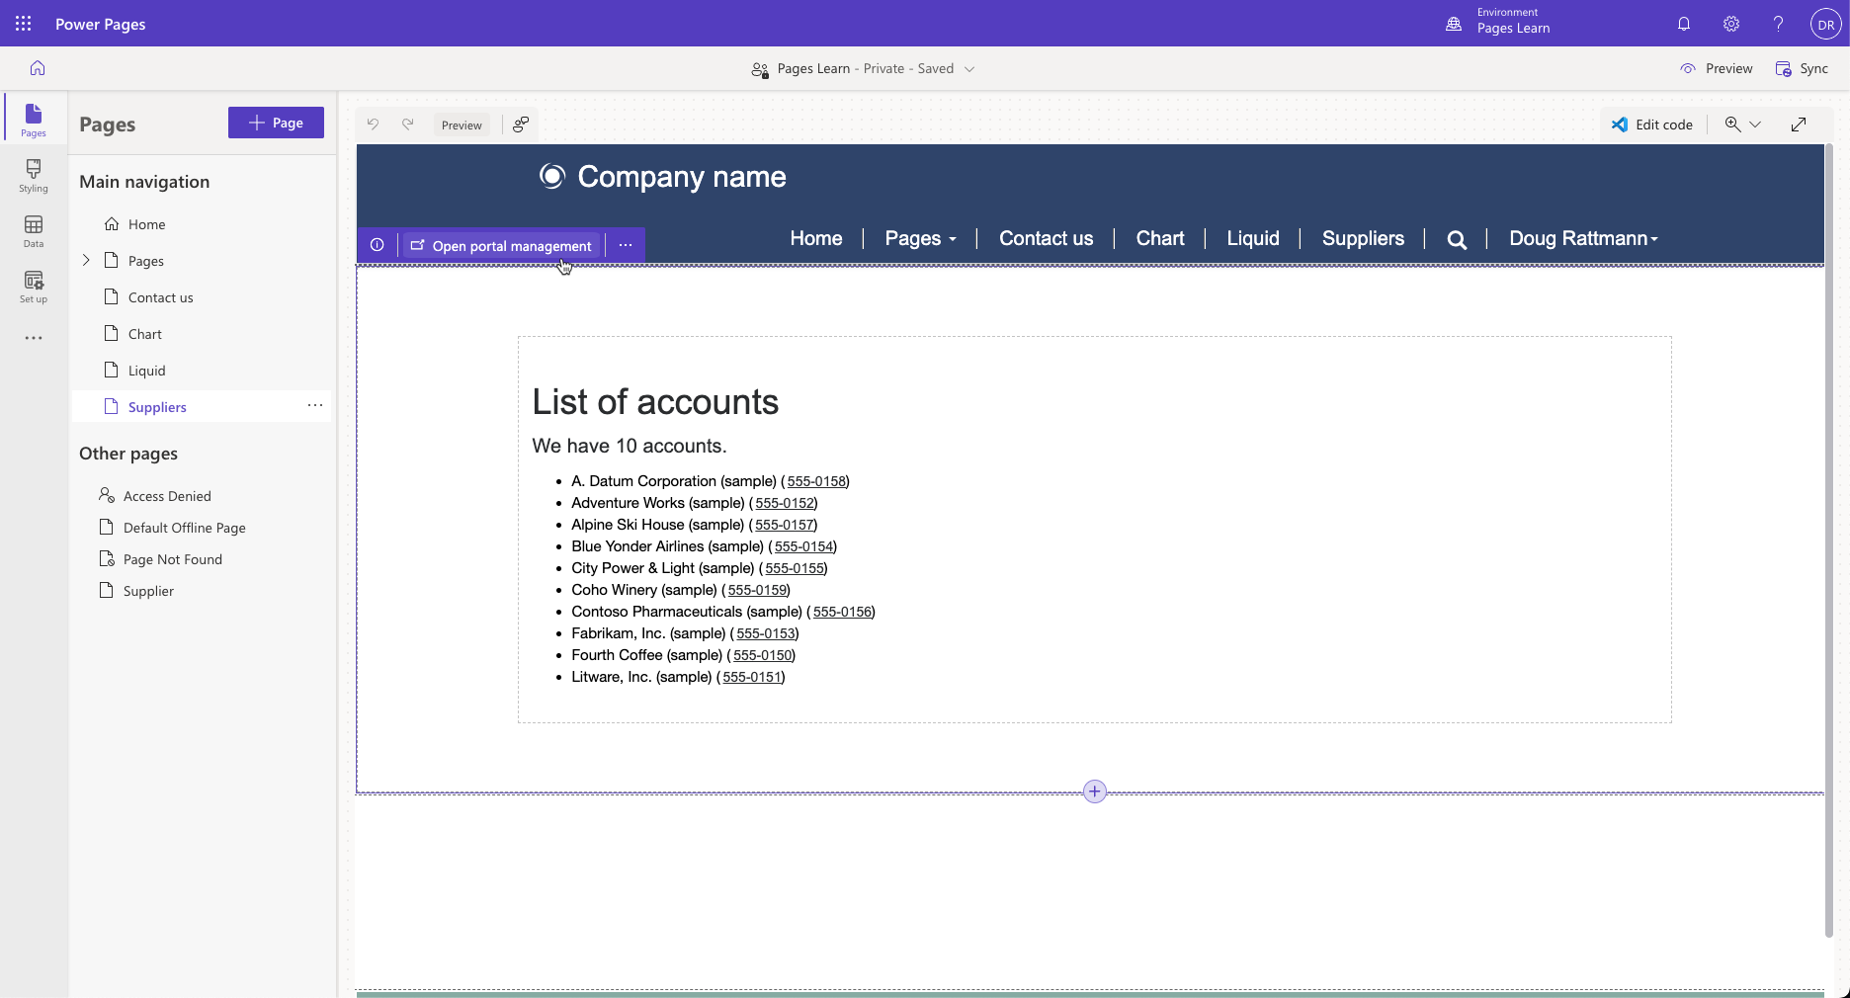Viewport: 1850px width, 998px height.
Task: Open the Set up workspace icon
Action: [33, 288]
